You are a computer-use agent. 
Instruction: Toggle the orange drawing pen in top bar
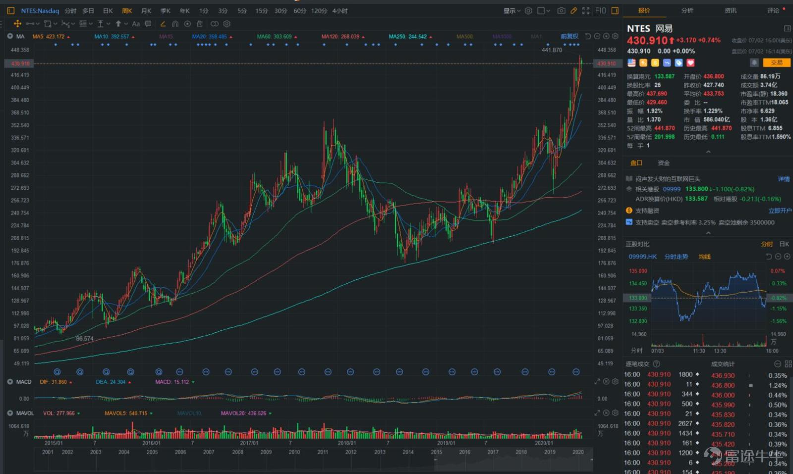pos(573,10)
